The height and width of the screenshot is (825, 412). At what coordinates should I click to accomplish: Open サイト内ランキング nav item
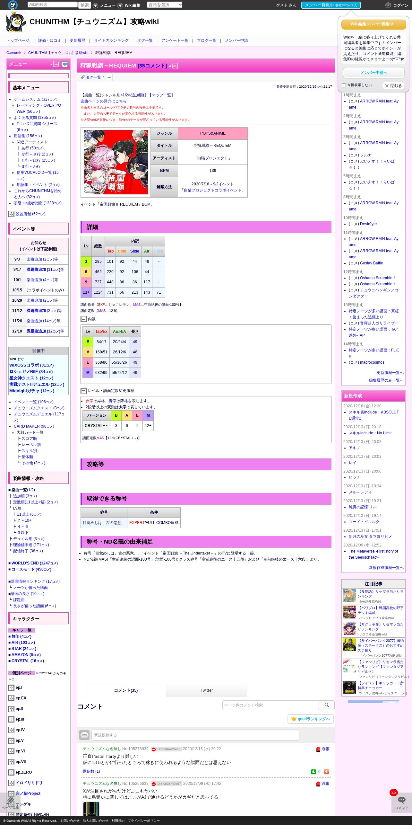click(x=111, y=40)
